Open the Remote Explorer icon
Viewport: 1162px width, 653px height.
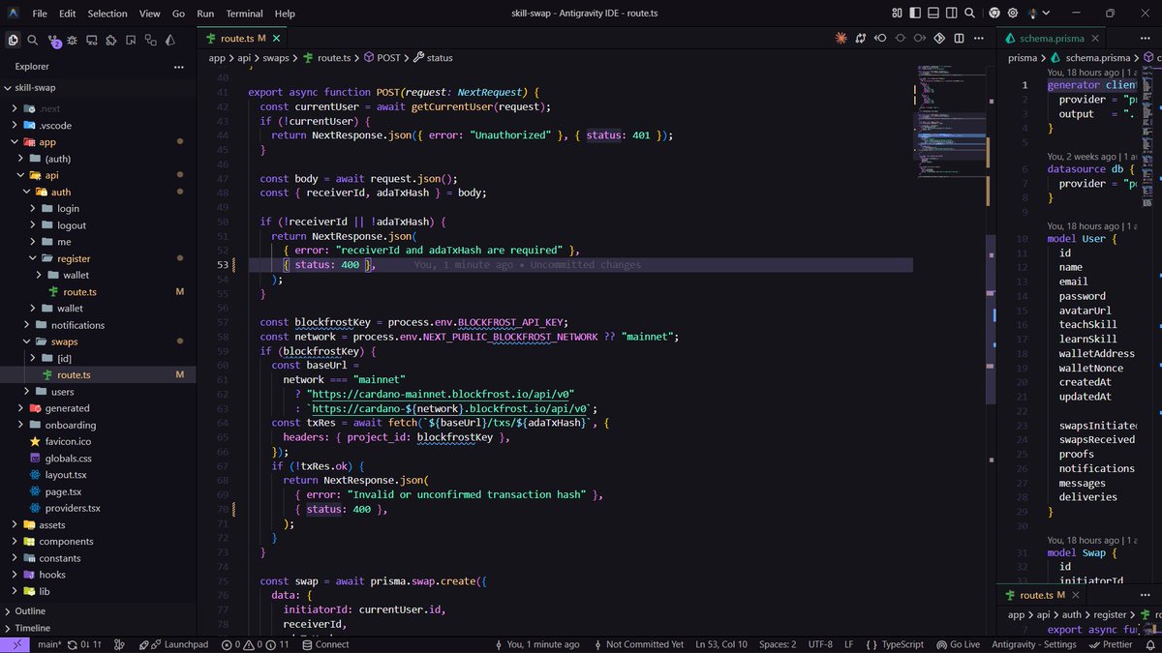point(91,40)
